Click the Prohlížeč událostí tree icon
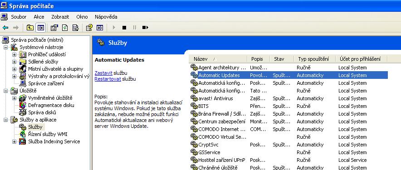The height and width of the screenshot is (170, 401). [23, 54]
